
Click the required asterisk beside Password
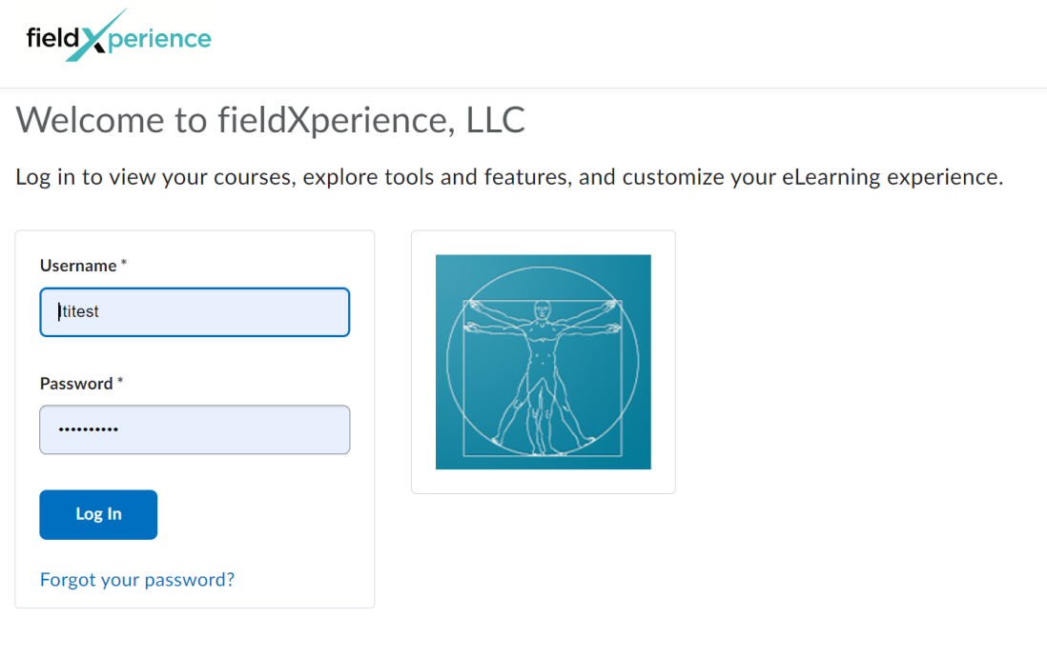(120, 381)
